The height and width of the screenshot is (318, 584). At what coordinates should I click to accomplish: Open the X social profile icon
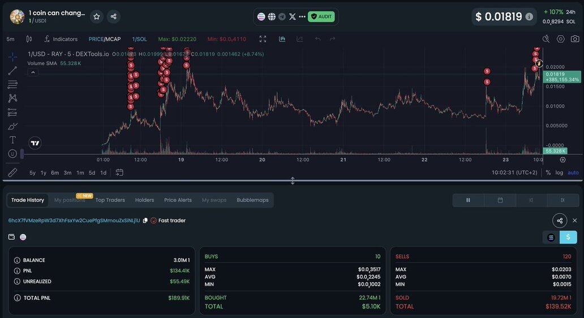point(293,16)
